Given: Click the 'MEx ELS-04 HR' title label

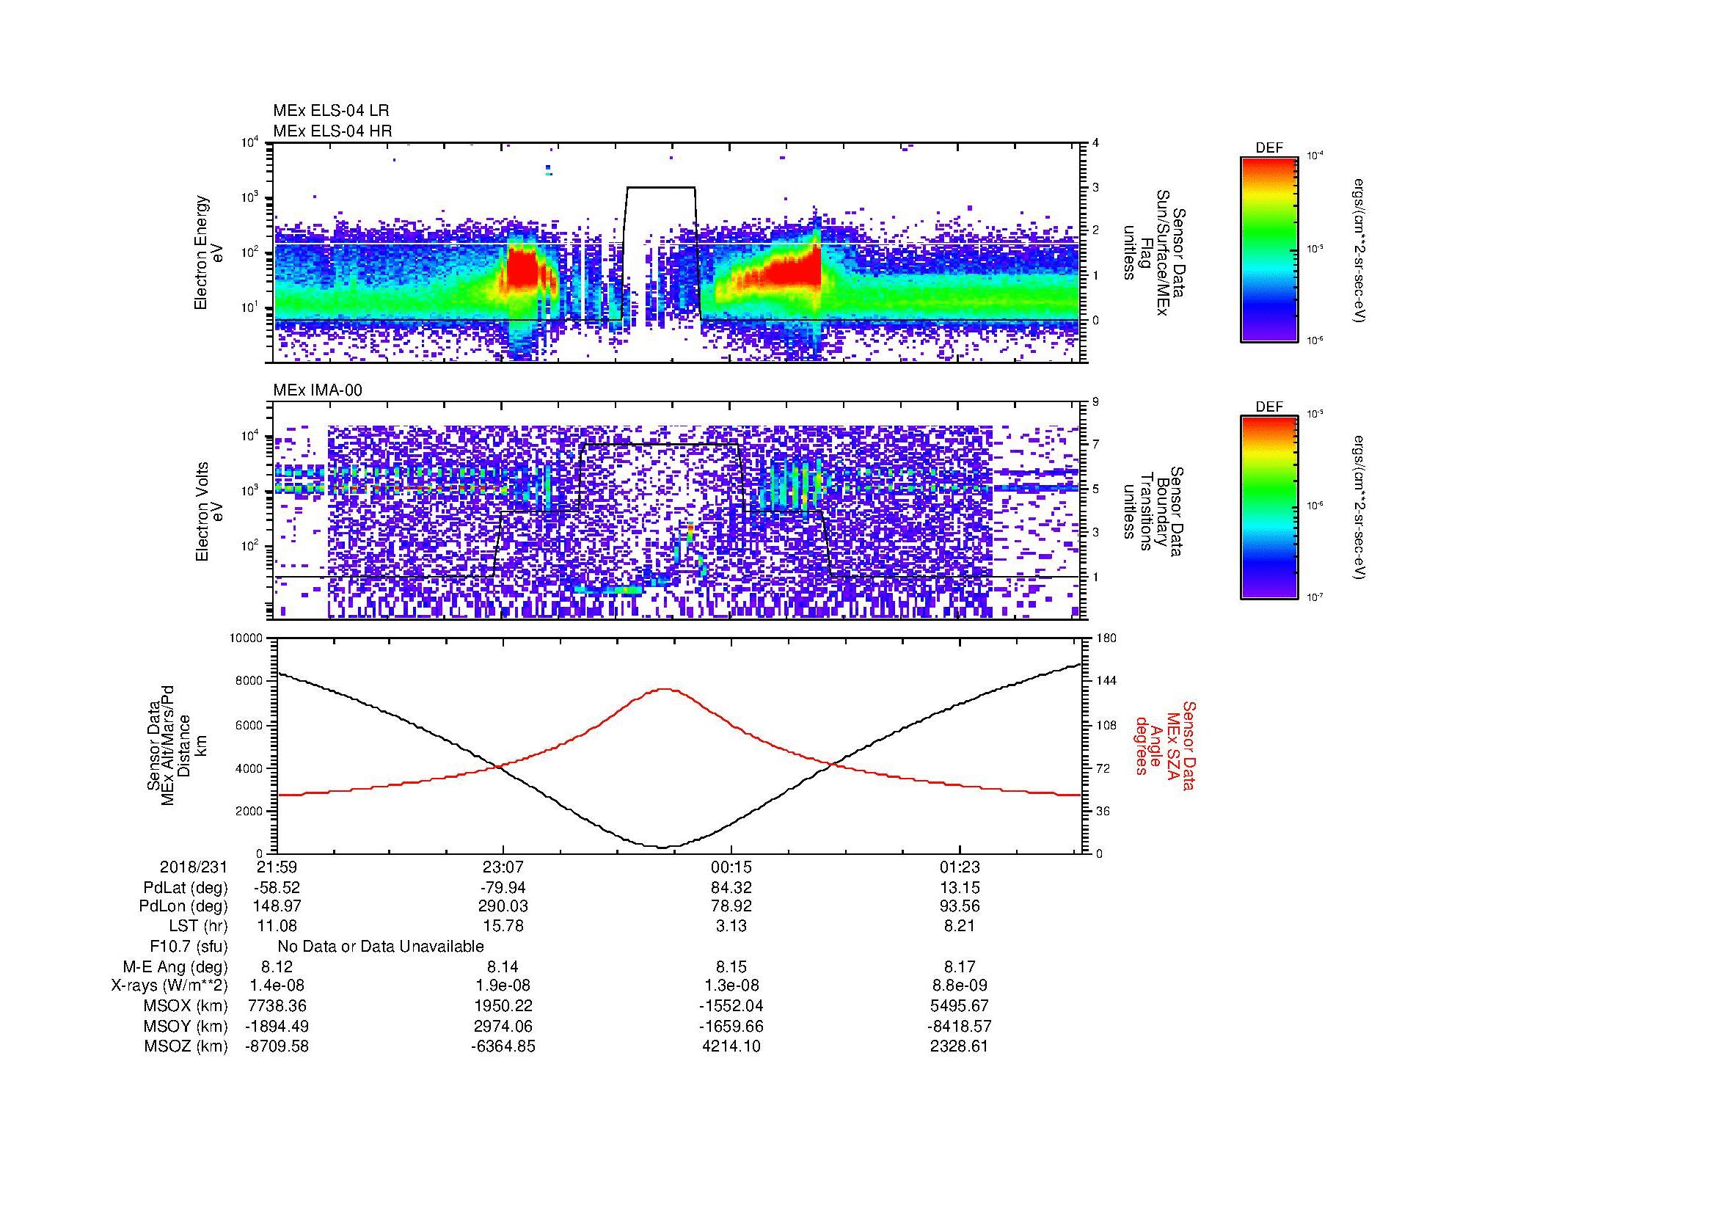Looking at the screenshot, I should point(332,131).
